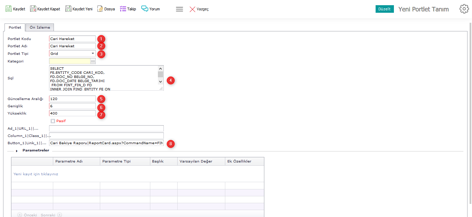Open the Portlet Tipi dropdown
Screen dimensions: 472x217
click(x=93, y=53)
